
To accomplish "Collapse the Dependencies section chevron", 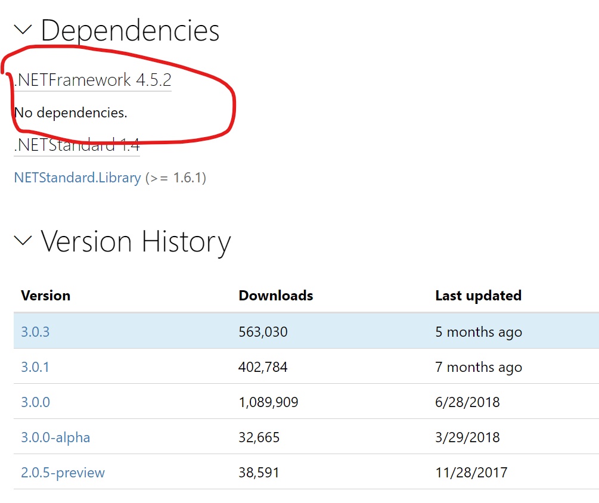I will [x=23, y=29].
